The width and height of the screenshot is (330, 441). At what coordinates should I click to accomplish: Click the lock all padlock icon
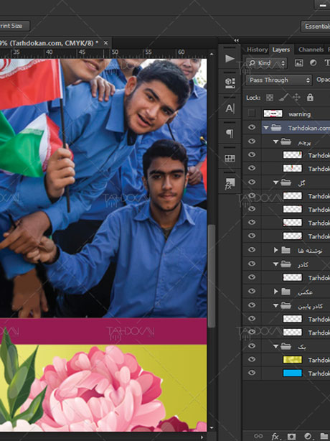pos(310,97)
